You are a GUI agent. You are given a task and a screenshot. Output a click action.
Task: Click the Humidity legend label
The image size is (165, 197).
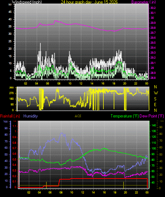pyautogui.click(x=30, y=116)
